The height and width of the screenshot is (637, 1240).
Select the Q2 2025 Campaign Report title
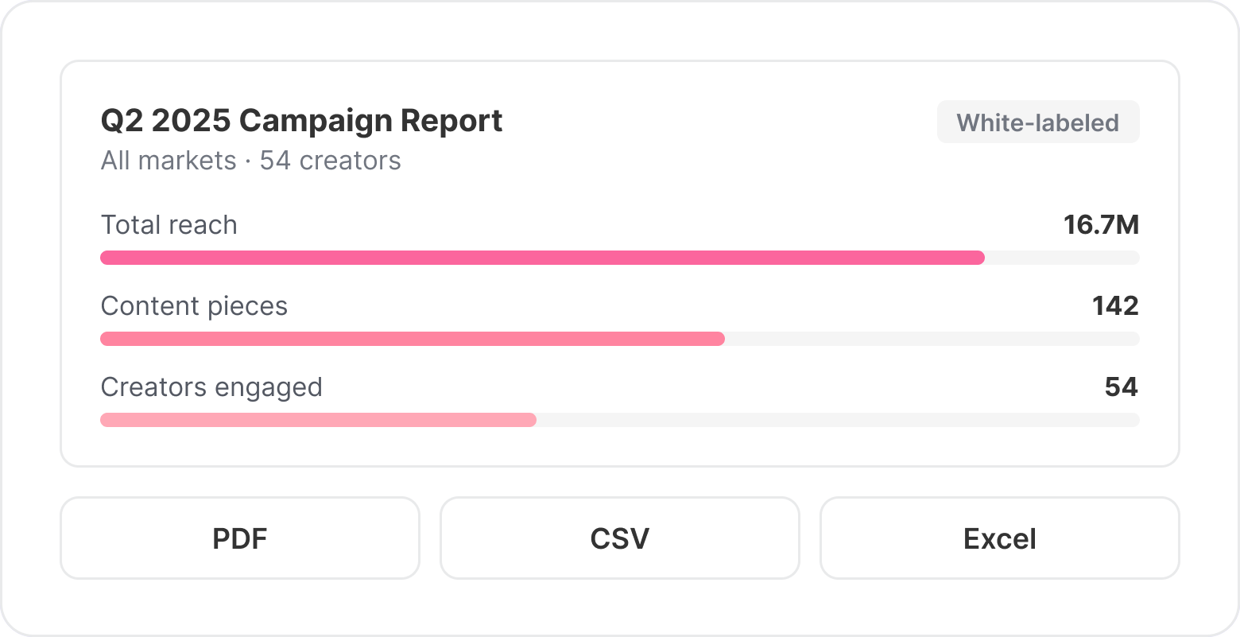[301, 121]
